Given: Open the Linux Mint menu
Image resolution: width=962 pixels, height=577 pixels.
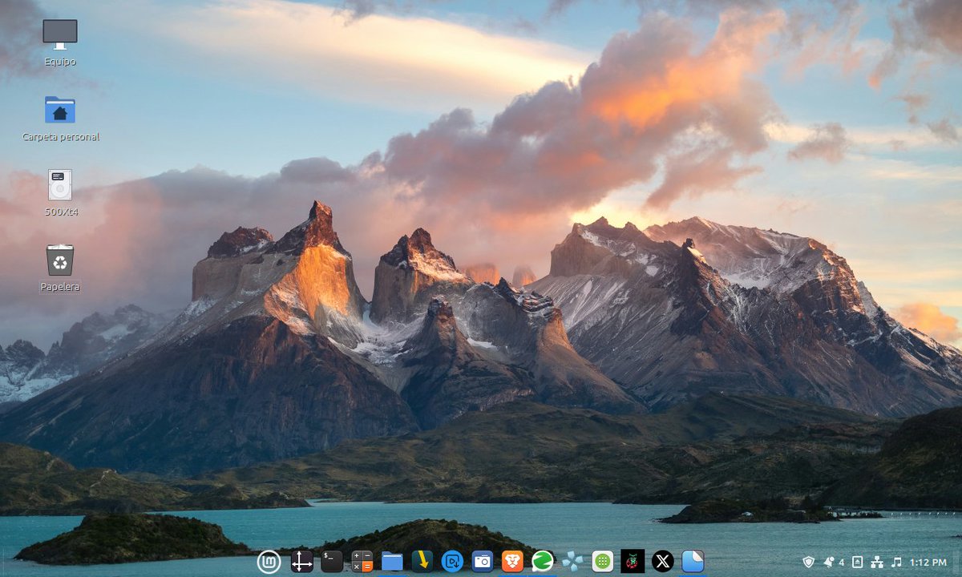Looking at the screenshot, I should (x=269, y=561).
